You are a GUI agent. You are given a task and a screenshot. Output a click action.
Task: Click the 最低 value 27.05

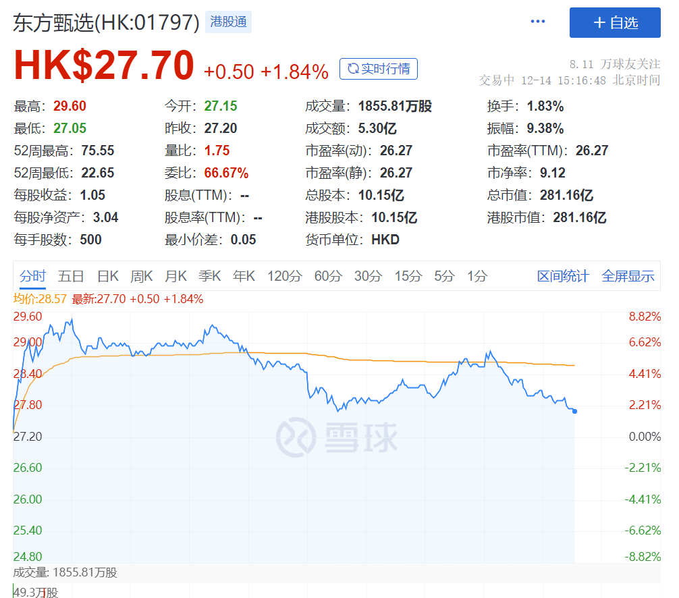coord(70,128)
